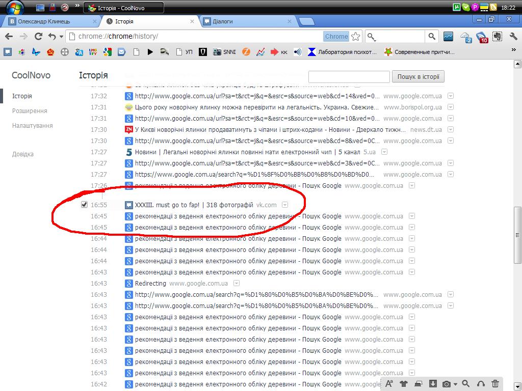Open Розширення in the sidebar
This screenshot has width=522, height=391.
pyautogui.click(x=30, y=110)
